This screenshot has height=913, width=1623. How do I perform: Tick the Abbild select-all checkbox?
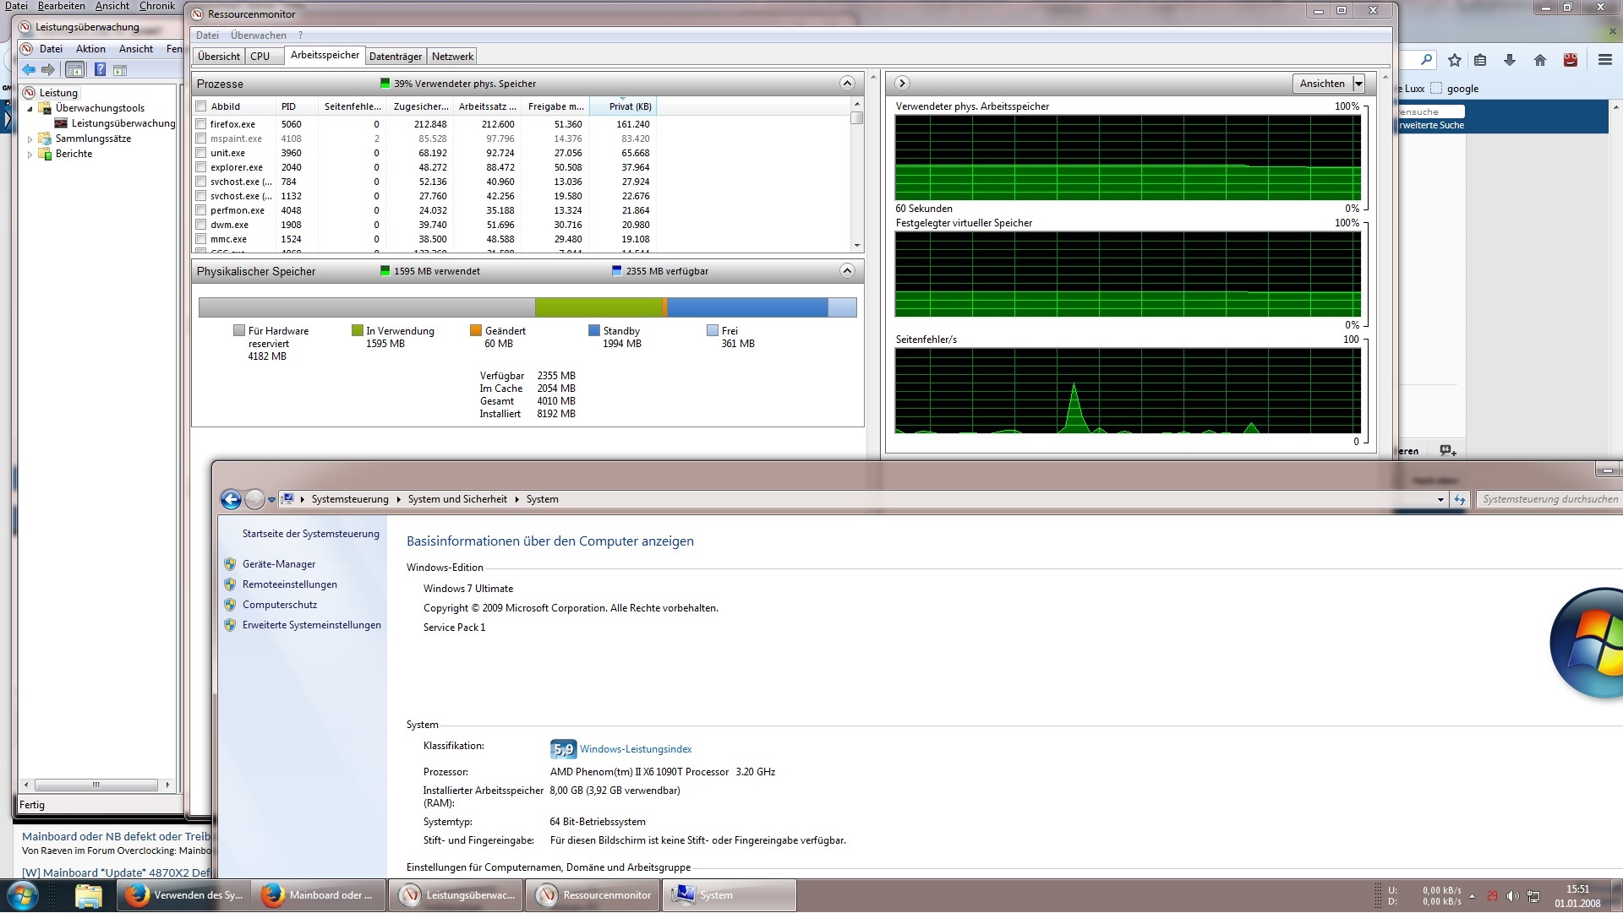click(201, 106)
